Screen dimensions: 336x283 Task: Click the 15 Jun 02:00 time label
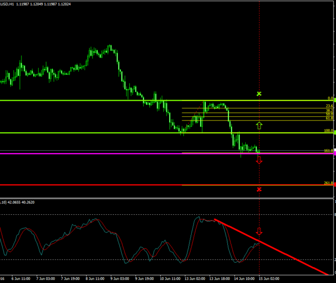268,279
